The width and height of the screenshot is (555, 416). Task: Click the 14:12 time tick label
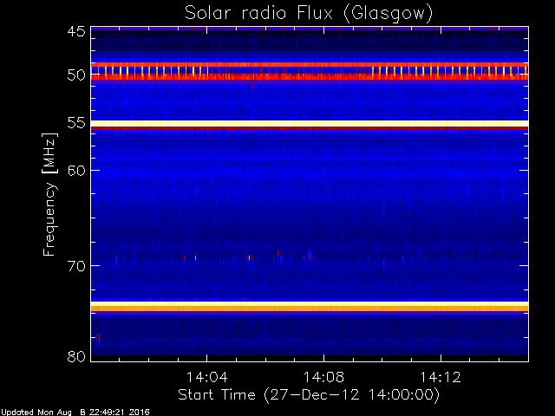441,377
